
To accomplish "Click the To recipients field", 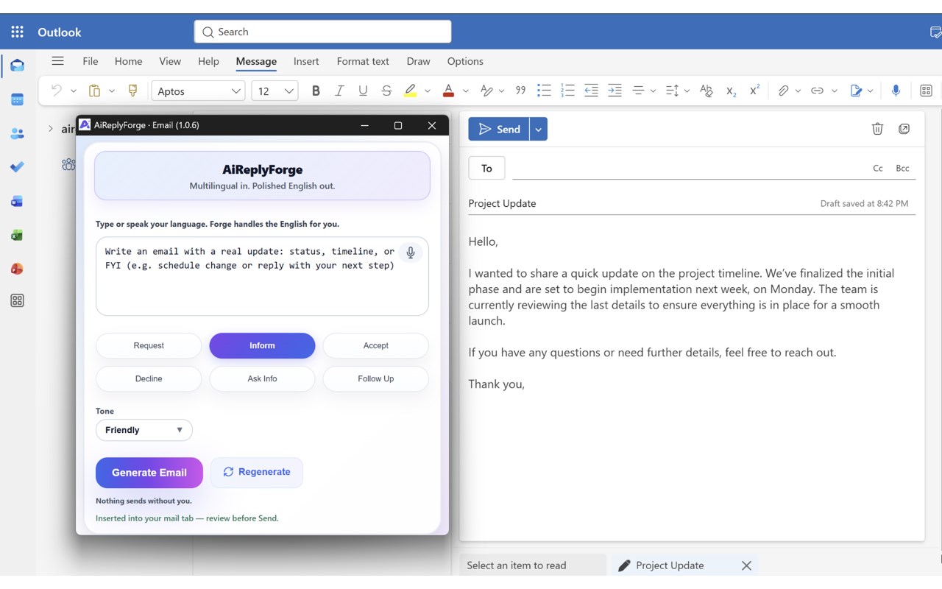I will 688,168.
